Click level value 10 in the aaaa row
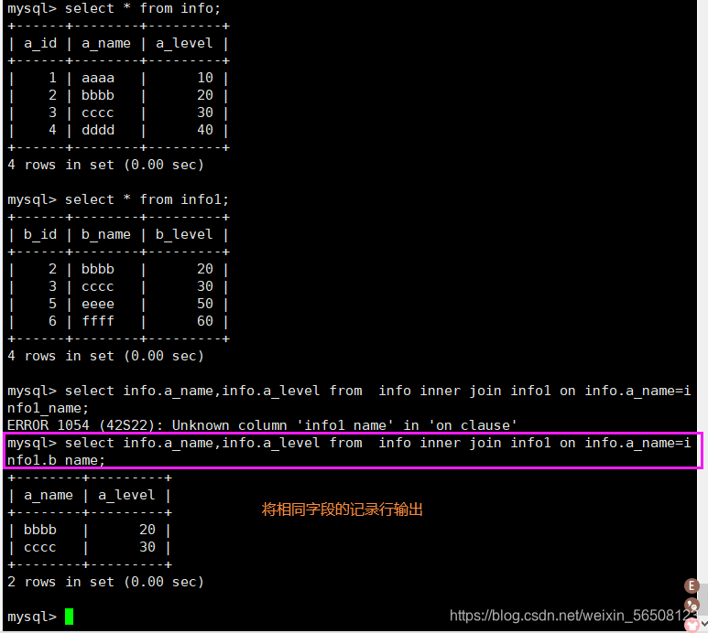The height and width of the screenshot is (633, 708). coord(205,78)
